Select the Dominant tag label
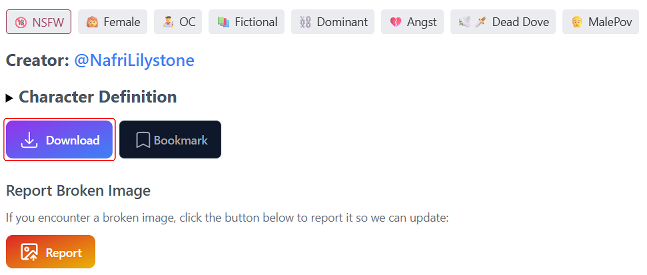Screen dimensions: 647x275 [342, 22]
